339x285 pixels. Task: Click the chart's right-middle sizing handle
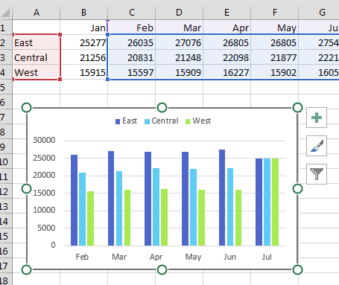pos(297,189)
